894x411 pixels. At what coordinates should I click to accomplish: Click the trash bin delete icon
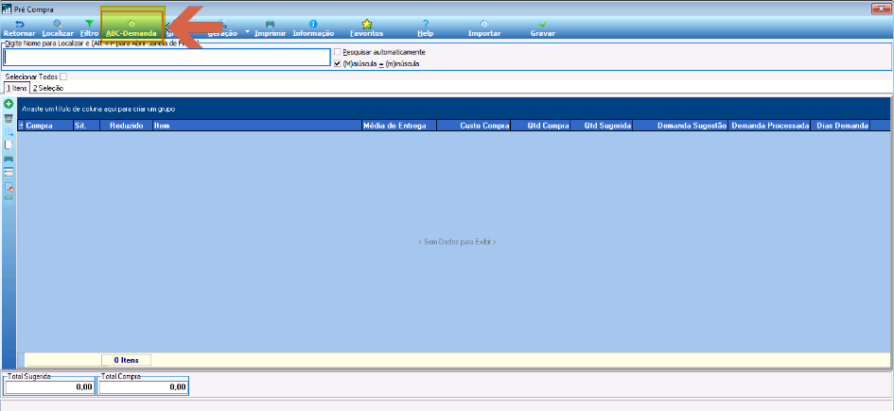9,118
